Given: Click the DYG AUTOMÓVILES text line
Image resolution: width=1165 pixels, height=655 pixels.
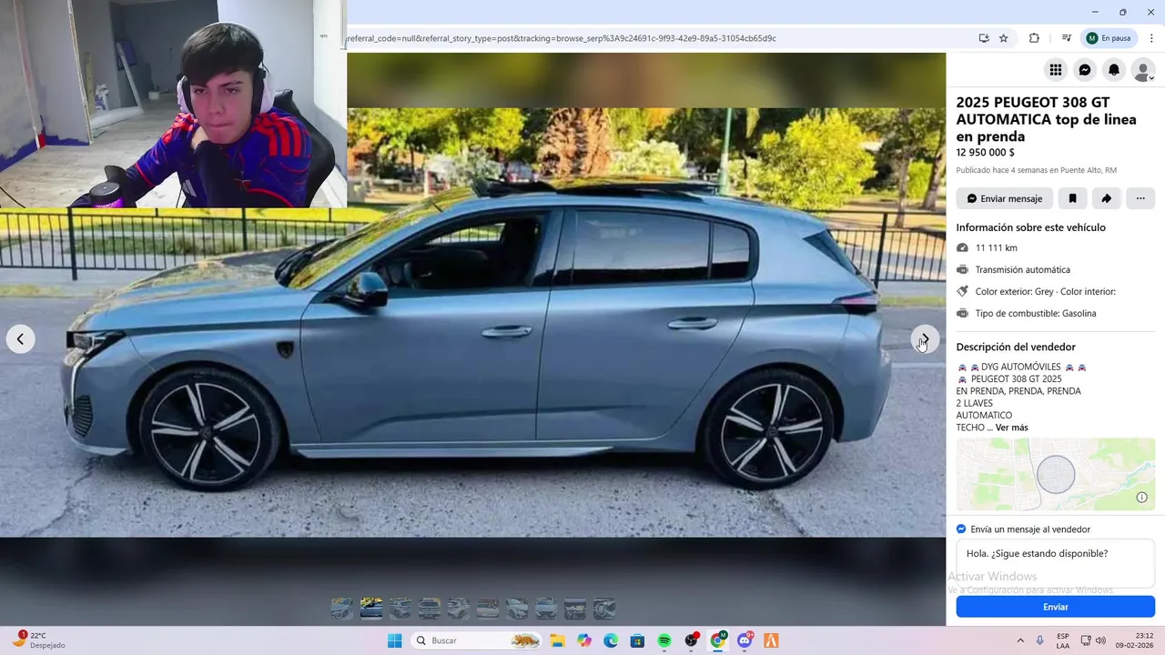Looking at the screenshot, I should point(1021,367).
